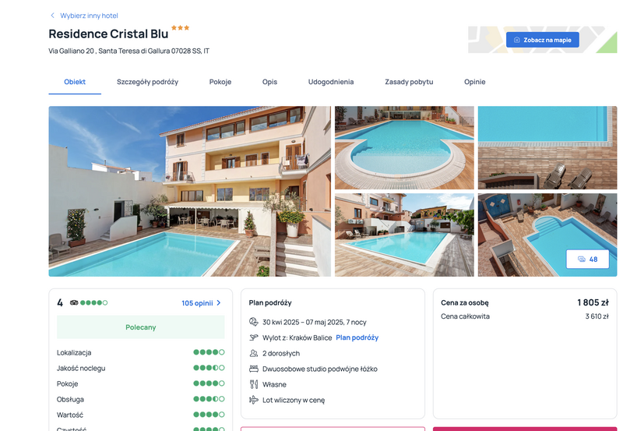Expand reviews via chevron after 105 opinii
This screenshot has width=623, height=431.
(219, 303)
